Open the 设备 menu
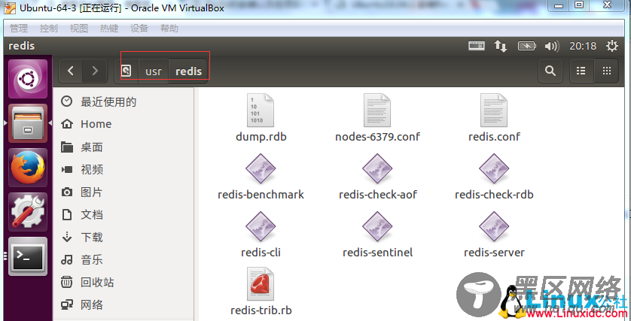The height and width of the screenshot is (321, 631). [x=139, y=28]
